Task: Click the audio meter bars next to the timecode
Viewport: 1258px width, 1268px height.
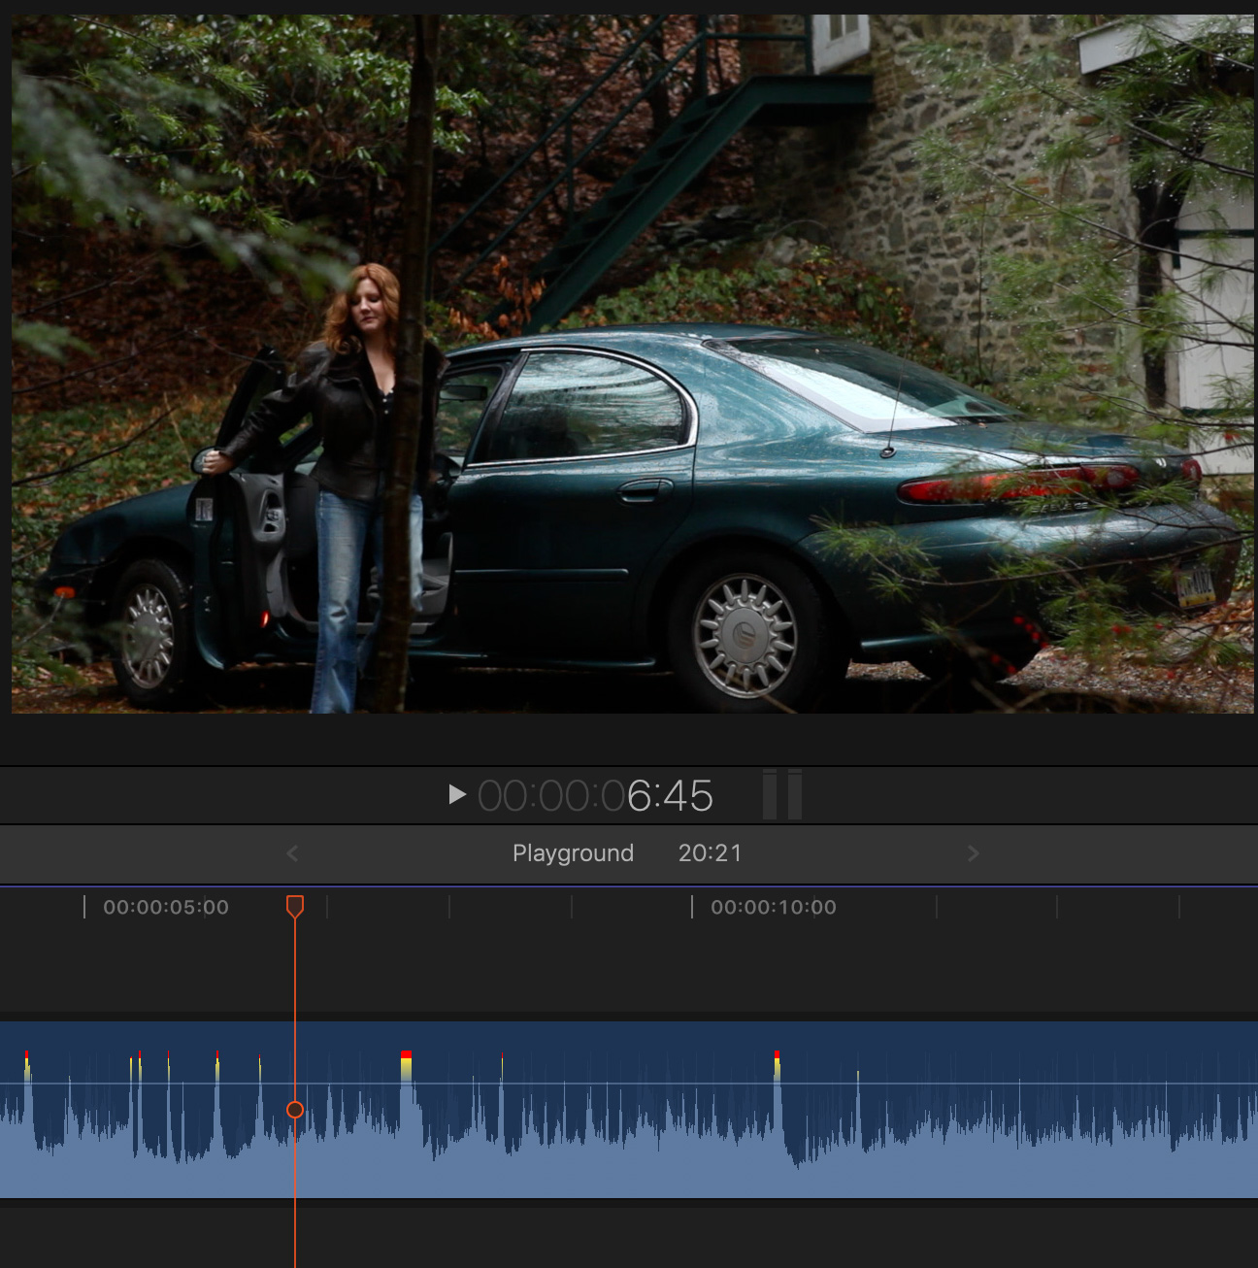Action: point(782,795)
